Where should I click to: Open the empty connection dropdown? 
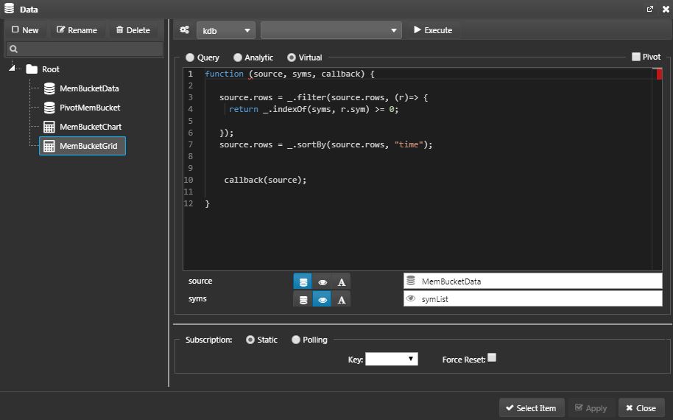pyautogui.click(x=331, y=30)
